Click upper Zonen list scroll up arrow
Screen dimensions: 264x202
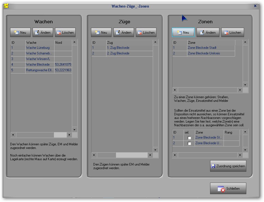pyautogui.click(x=245, y=42)
